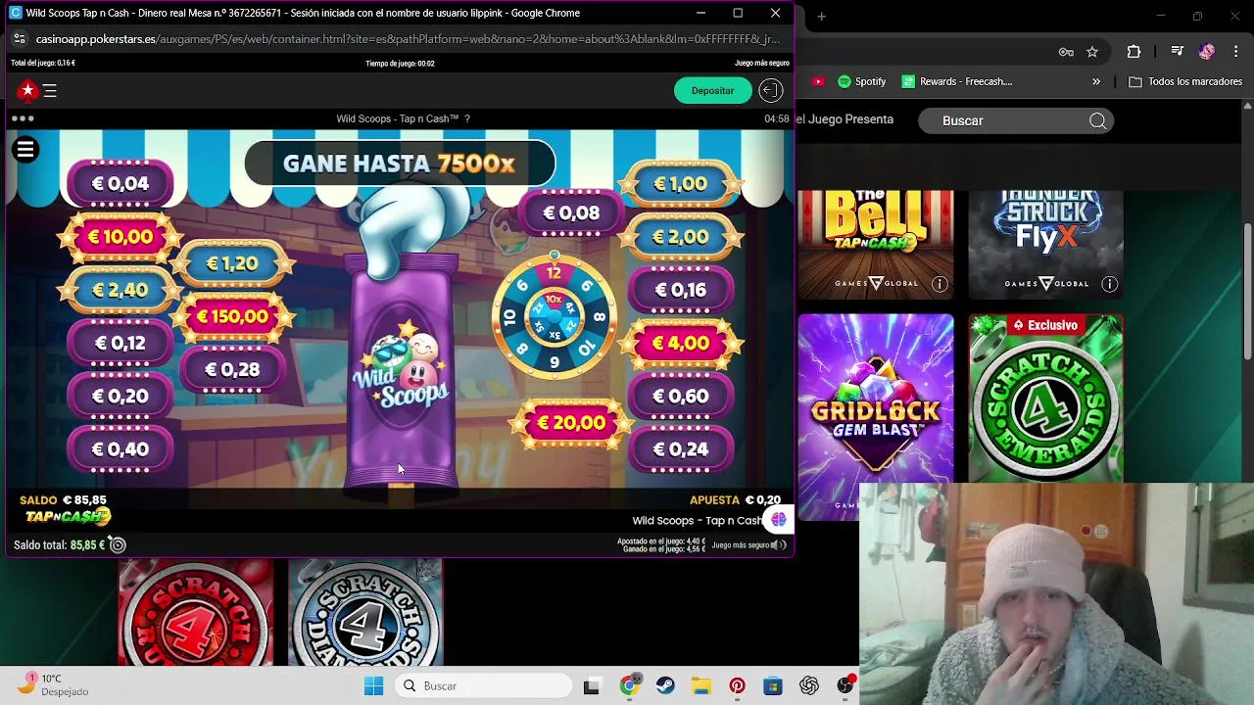Image resolution: width=1254 pixels, height=705 pixels.
Task: Open media controls icon in Chrome toolbar
Action: 1178,52
